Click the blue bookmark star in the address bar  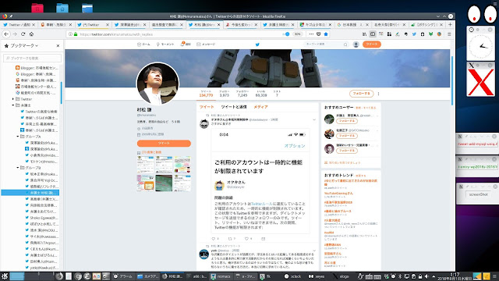tap(326, 34)
